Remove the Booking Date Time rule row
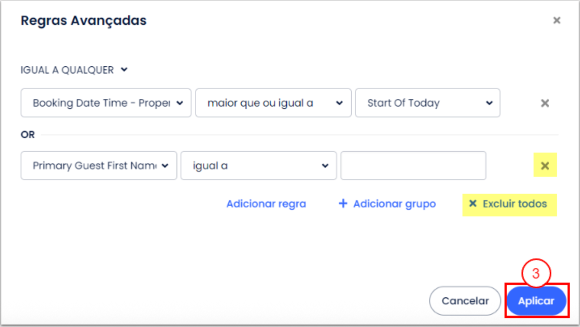 click(545, 103)
